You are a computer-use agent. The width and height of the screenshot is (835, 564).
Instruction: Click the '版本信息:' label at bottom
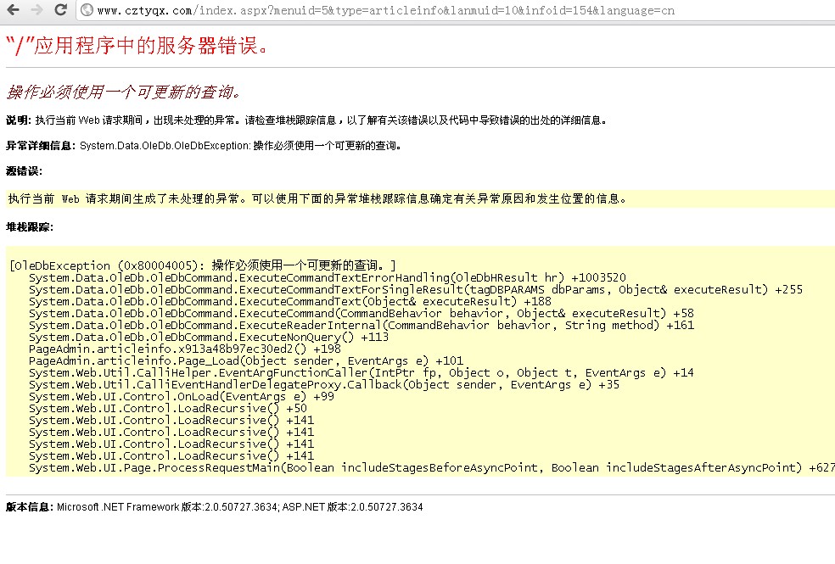(x=30, y=507)
